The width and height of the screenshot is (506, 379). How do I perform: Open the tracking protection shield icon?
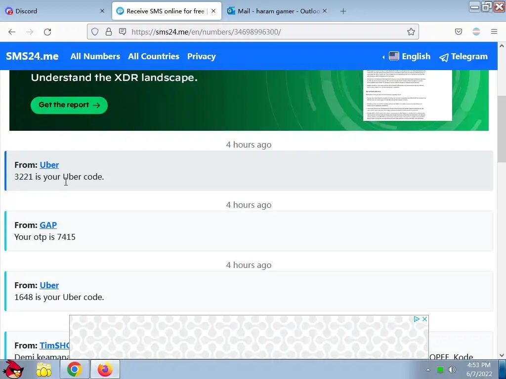[94, 32]
